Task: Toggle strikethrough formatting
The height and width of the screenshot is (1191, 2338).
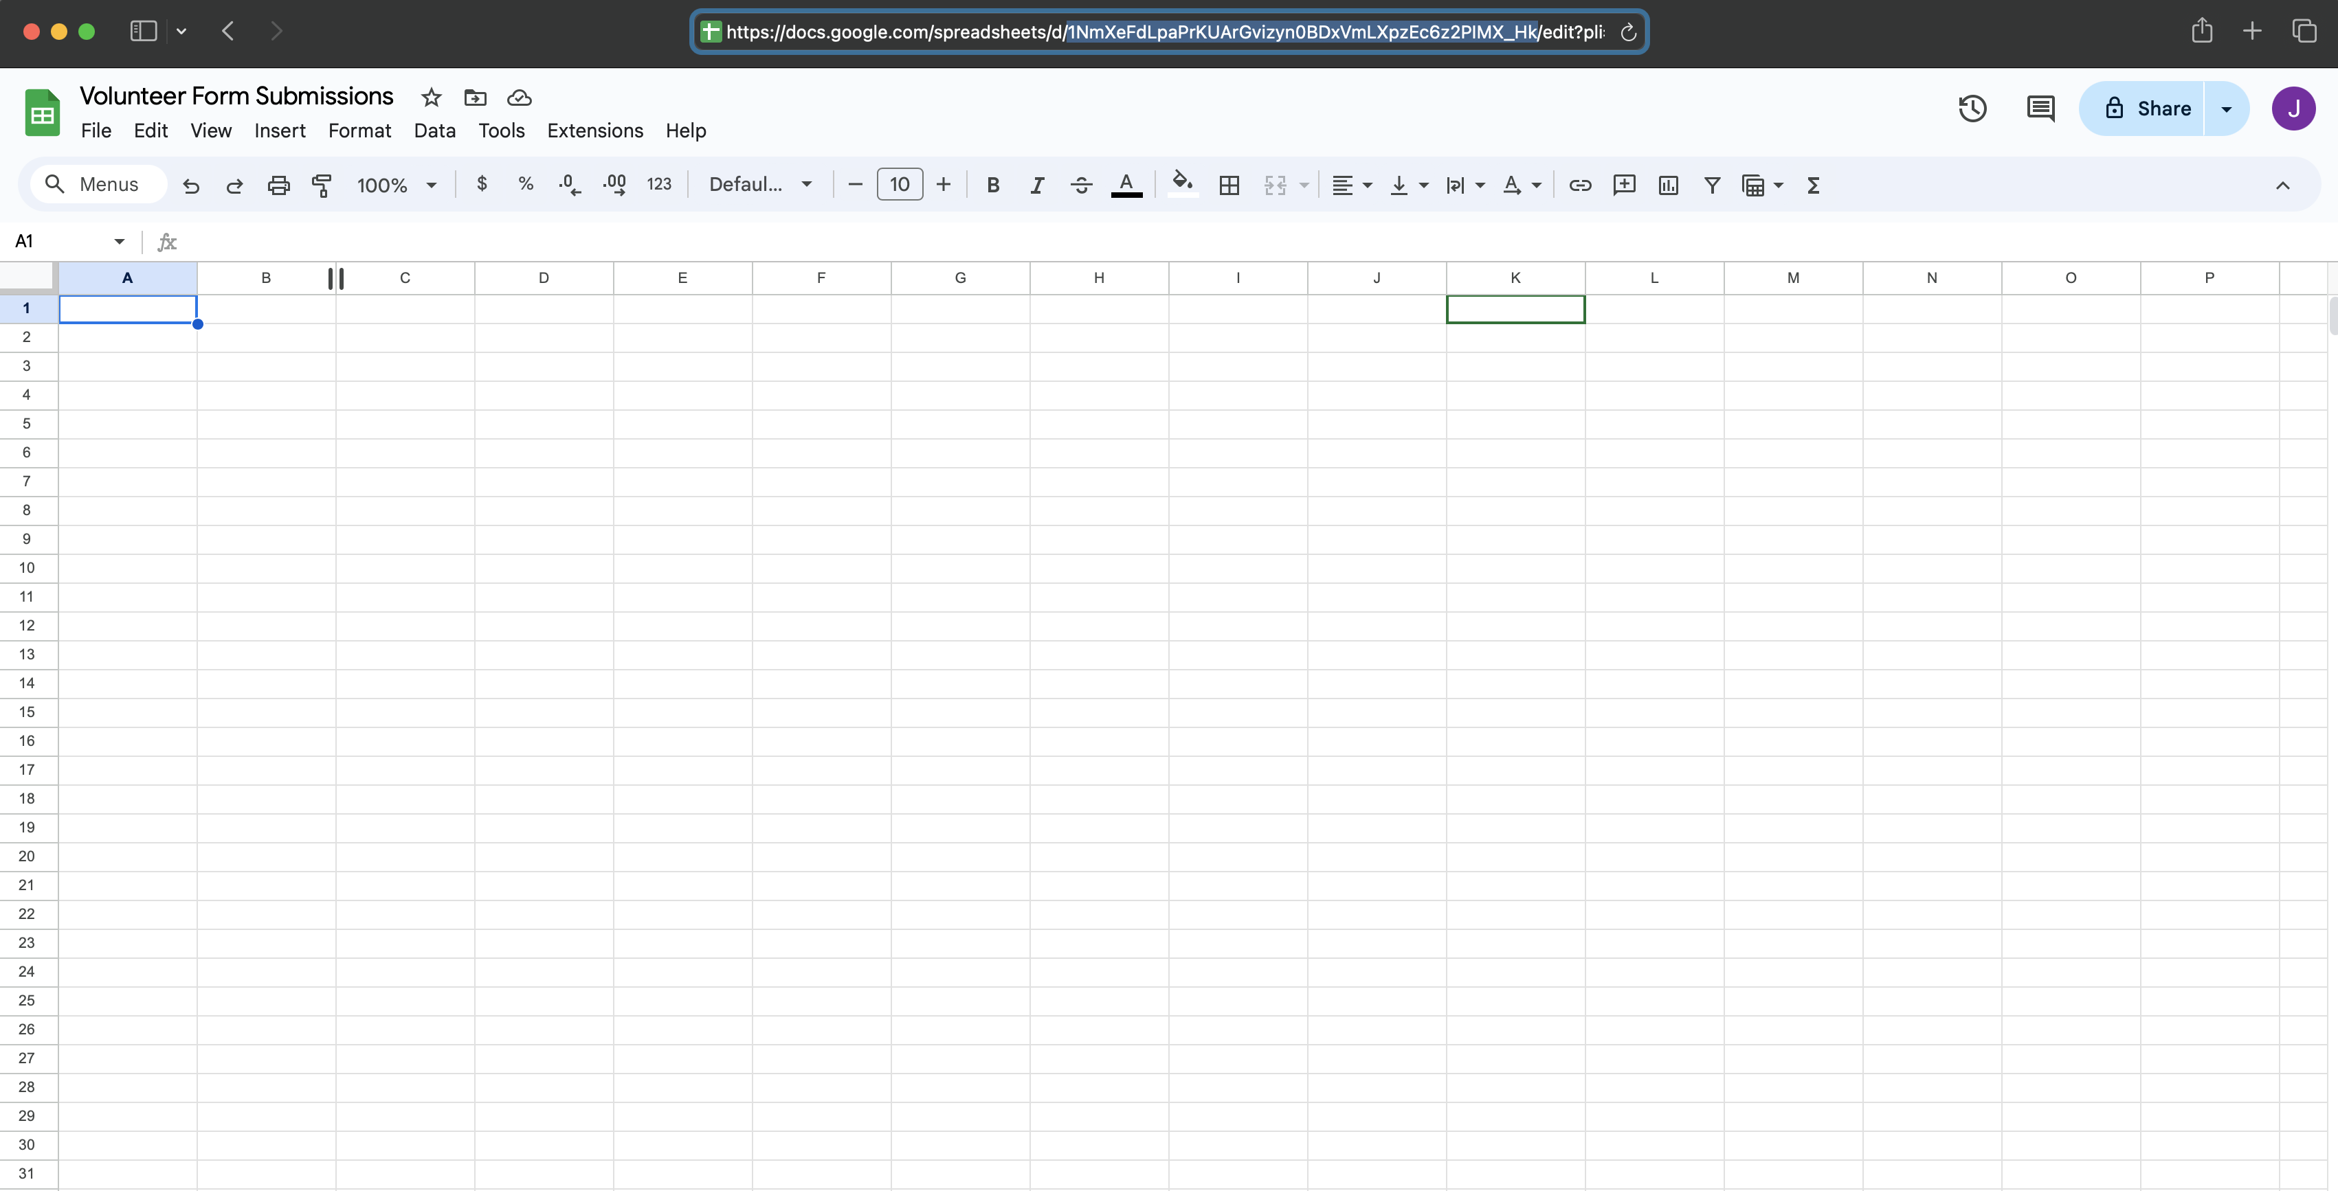Action: click(1081, 185)
